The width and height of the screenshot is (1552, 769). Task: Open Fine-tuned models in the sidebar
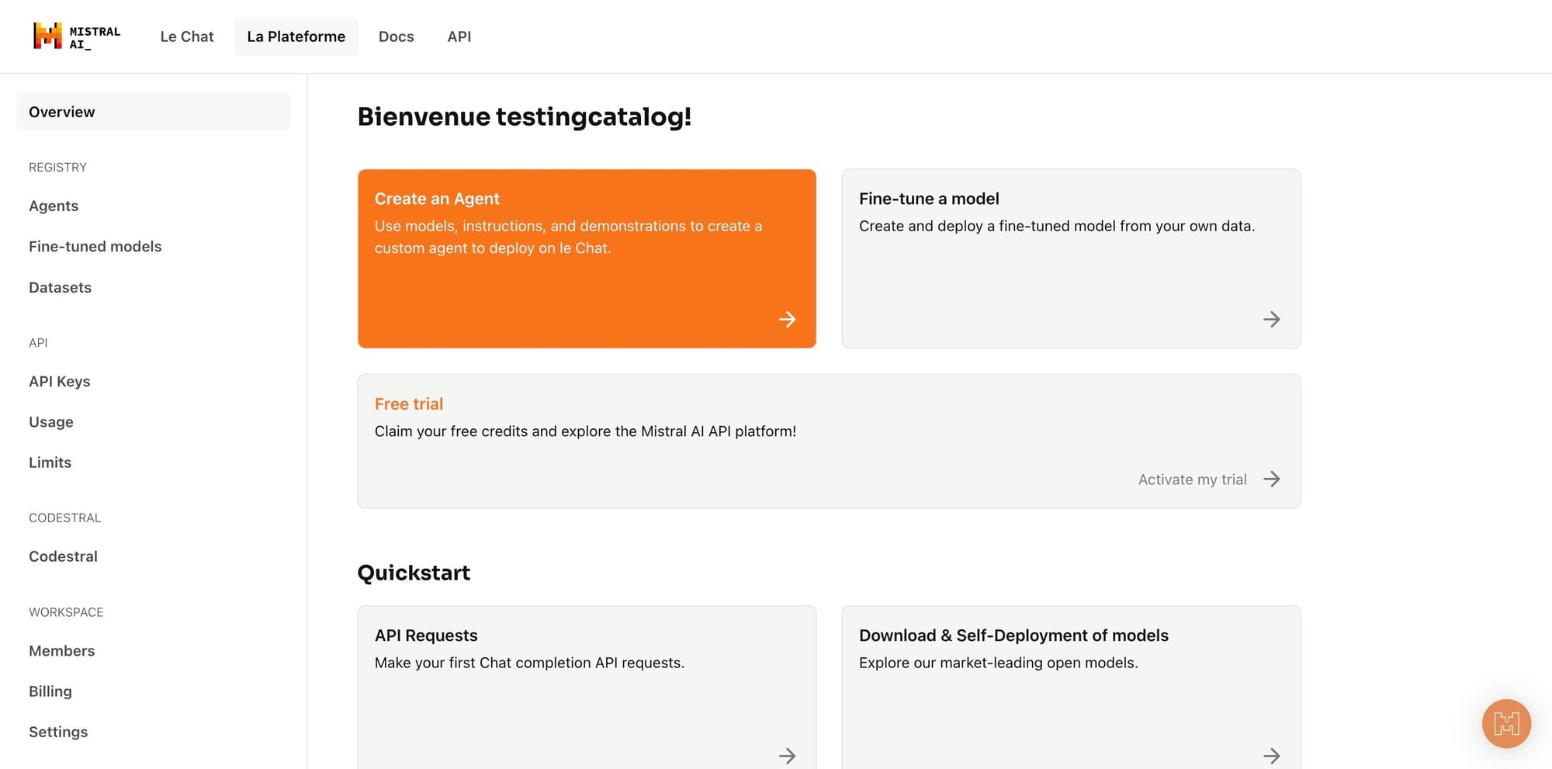tap(95, 246)
